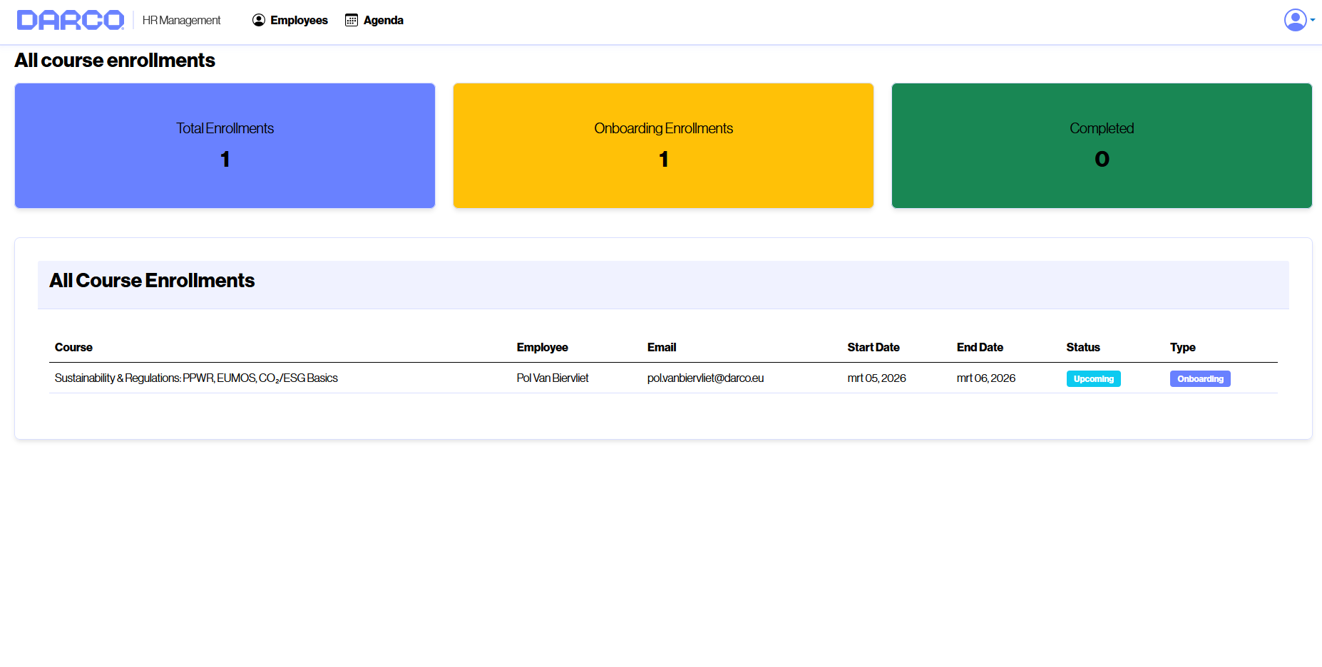Screen dimensions: 1322x667
Task: Click the DARCO logo
Action: (x=68, y=19)
